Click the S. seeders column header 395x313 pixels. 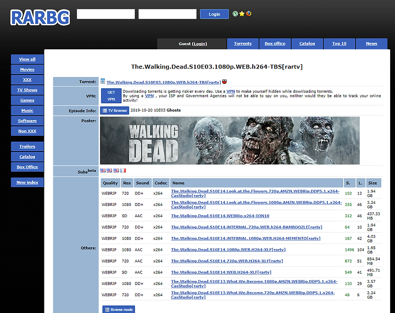click(350, 183)
